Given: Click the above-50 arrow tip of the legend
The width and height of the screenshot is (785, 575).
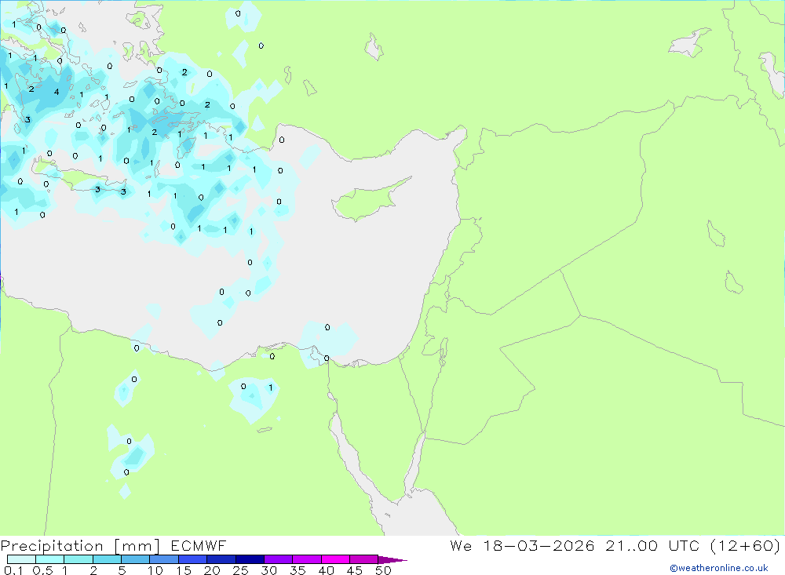Looking at the screenshot, I should coord(392,559).
